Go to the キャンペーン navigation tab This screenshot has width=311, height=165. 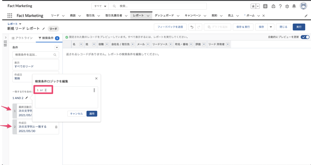pos(193,16)
